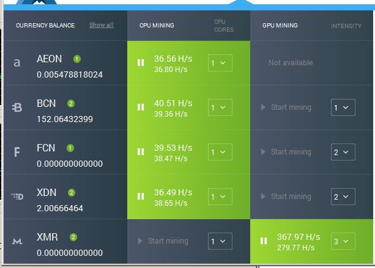Click FCN hashrate 39.53 H/s
The image size is (375, 268).
(173, 148)
